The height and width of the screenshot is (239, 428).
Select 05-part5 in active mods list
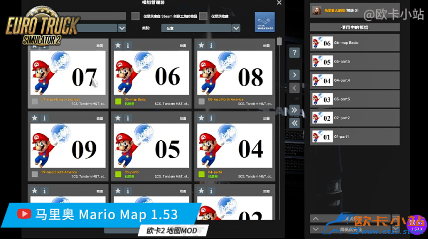355,61
